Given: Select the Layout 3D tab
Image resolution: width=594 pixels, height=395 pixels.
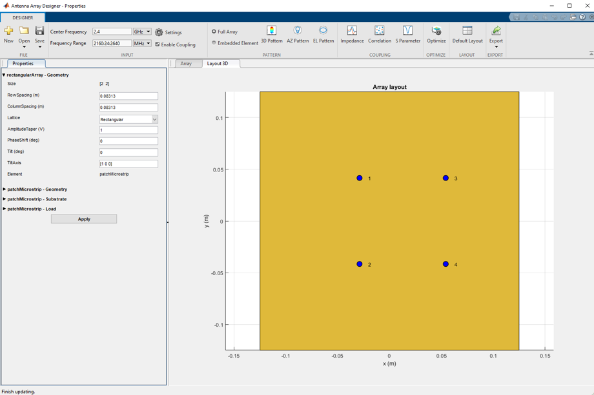Looking at the screenshot, I should tap(218, 64).
